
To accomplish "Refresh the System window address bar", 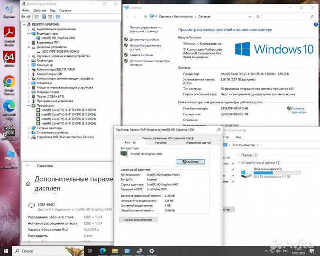I will [x=258, y=17].
